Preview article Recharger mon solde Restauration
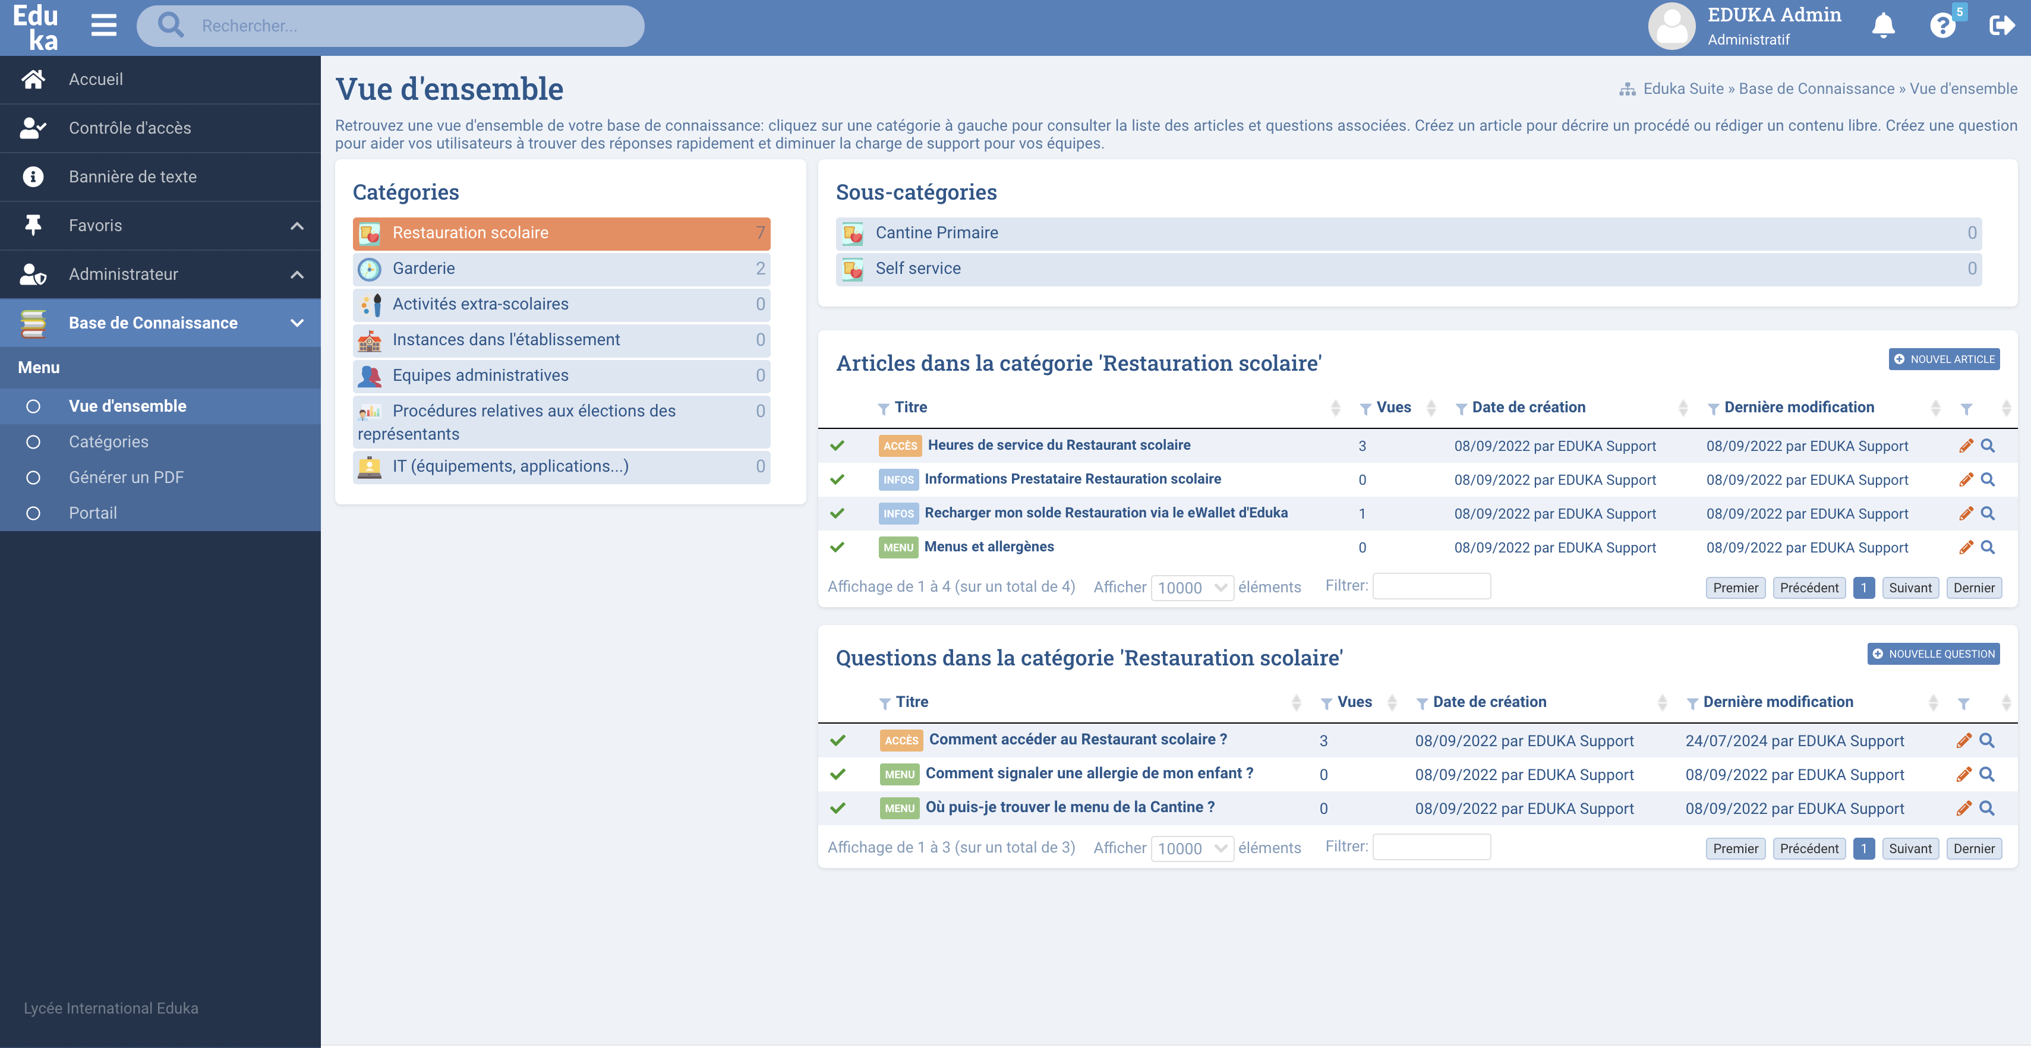2031x1048 pixels. [1988, 513]
